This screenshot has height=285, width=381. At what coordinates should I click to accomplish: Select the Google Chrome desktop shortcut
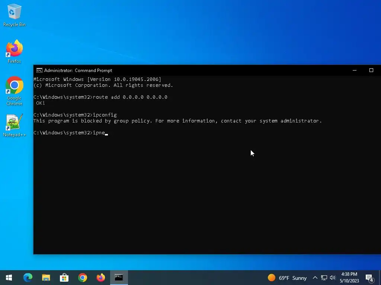pyautogui.click(x=15, y=91)
